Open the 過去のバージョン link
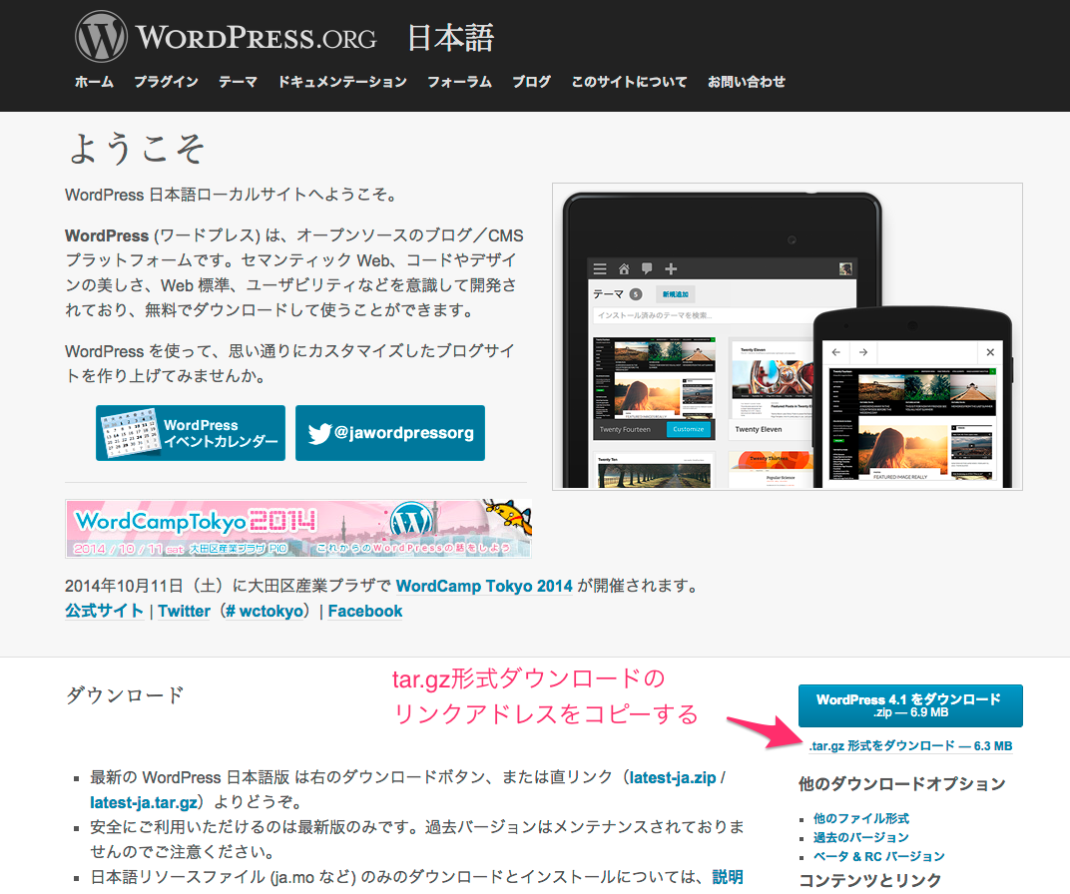The height and width of the screenshot is (894, 1070). pyautogui.click(x=859, y=837)
